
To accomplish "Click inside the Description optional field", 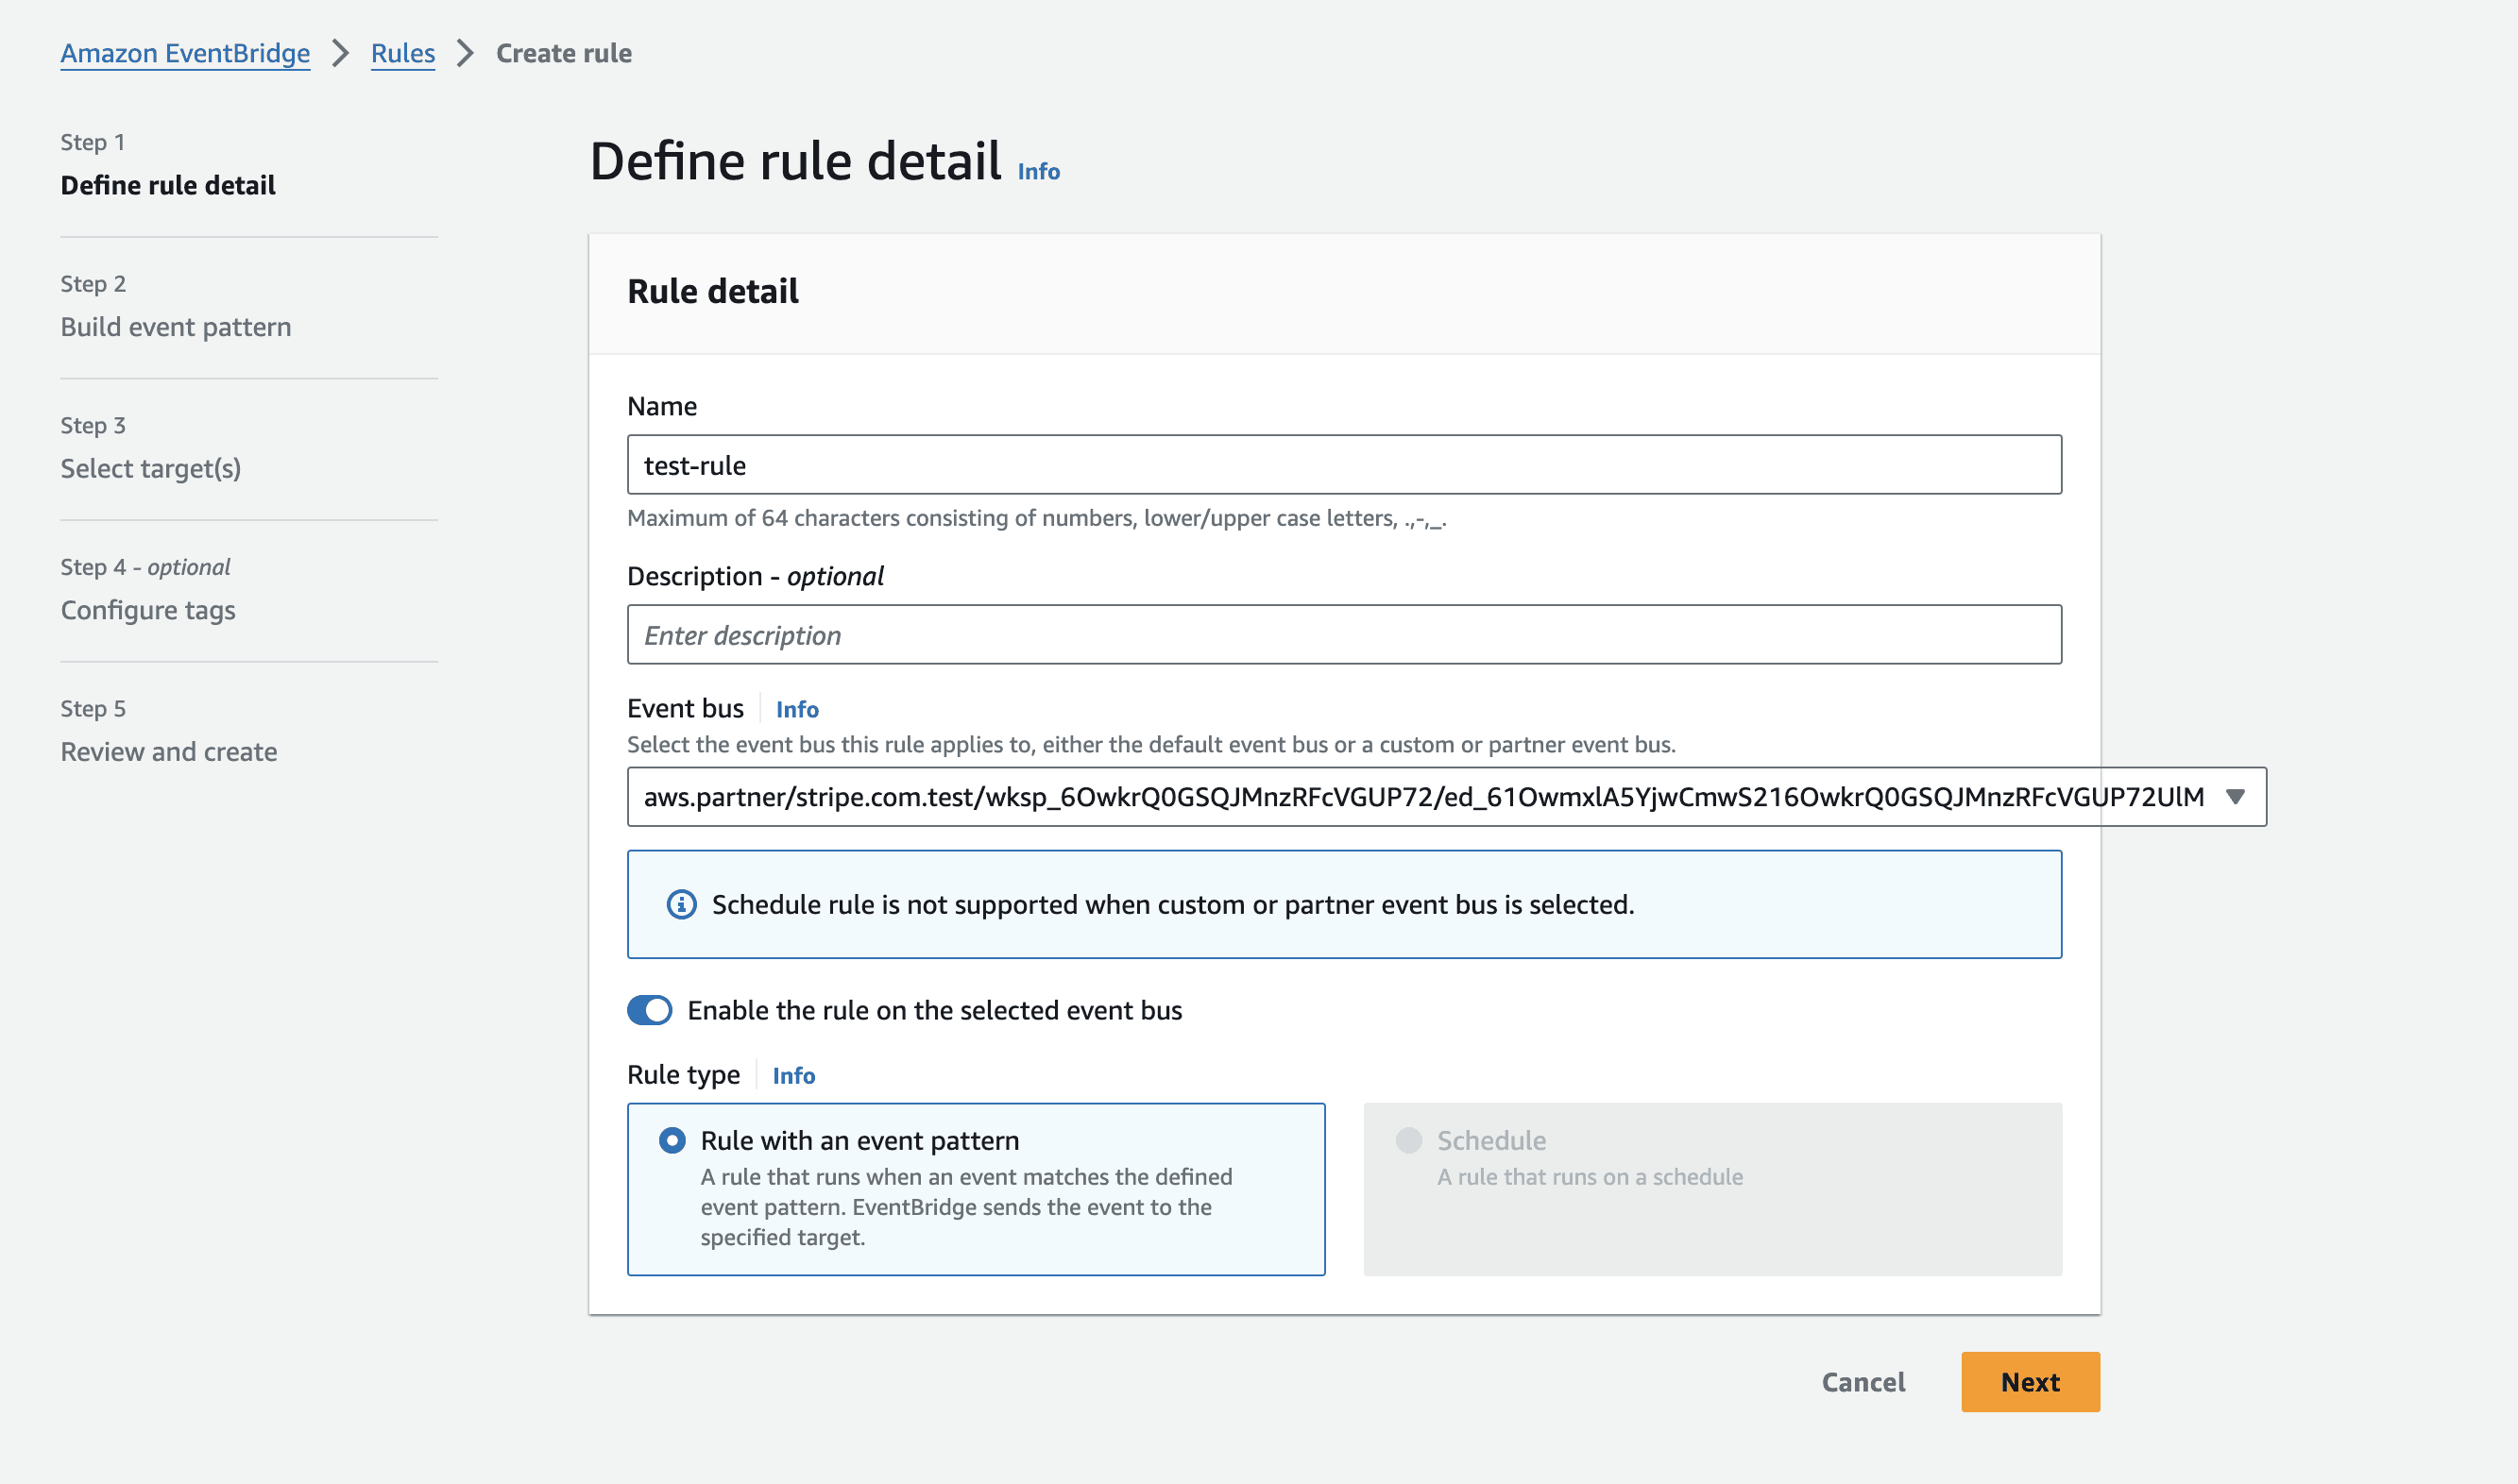I will pyautogui.click(x=1345, y=634).
